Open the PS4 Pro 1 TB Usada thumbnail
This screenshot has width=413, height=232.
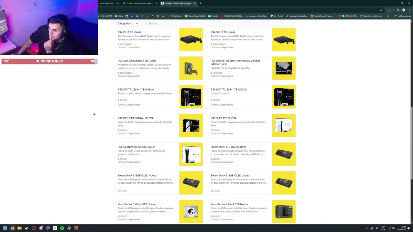[x=191, y=40]
